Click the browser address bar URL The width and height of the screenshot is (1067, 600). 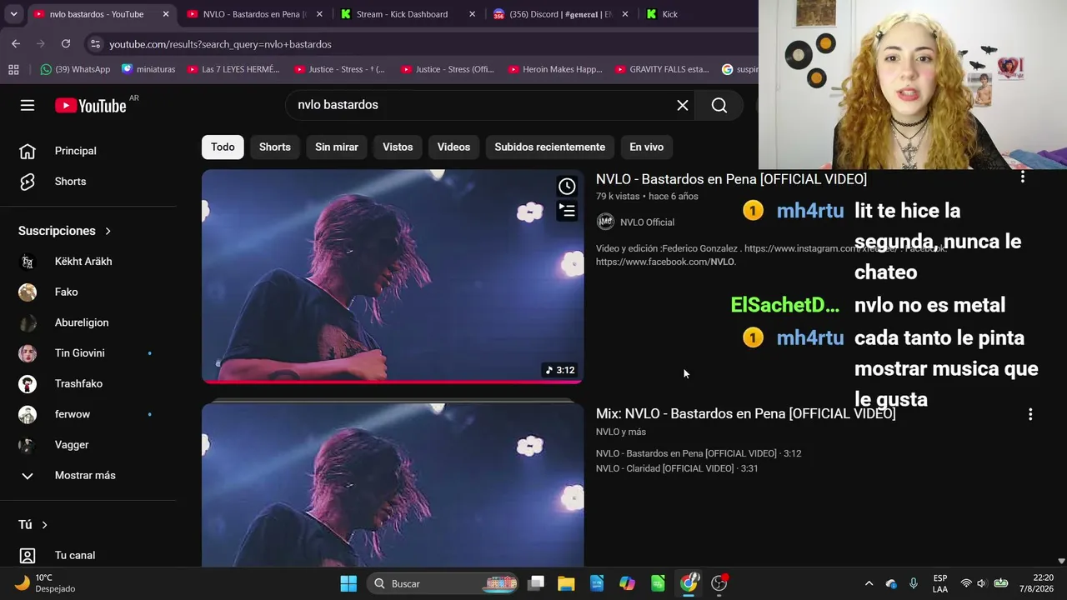220,44
